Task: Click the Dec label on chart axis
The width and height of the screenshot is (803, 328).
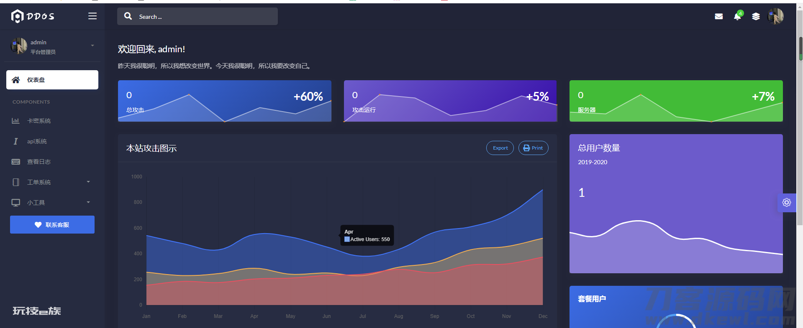Action: [543, 316]
